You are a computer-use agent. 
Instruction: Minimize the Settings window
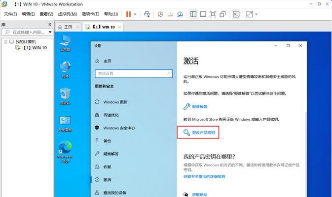tap(276, 46)
